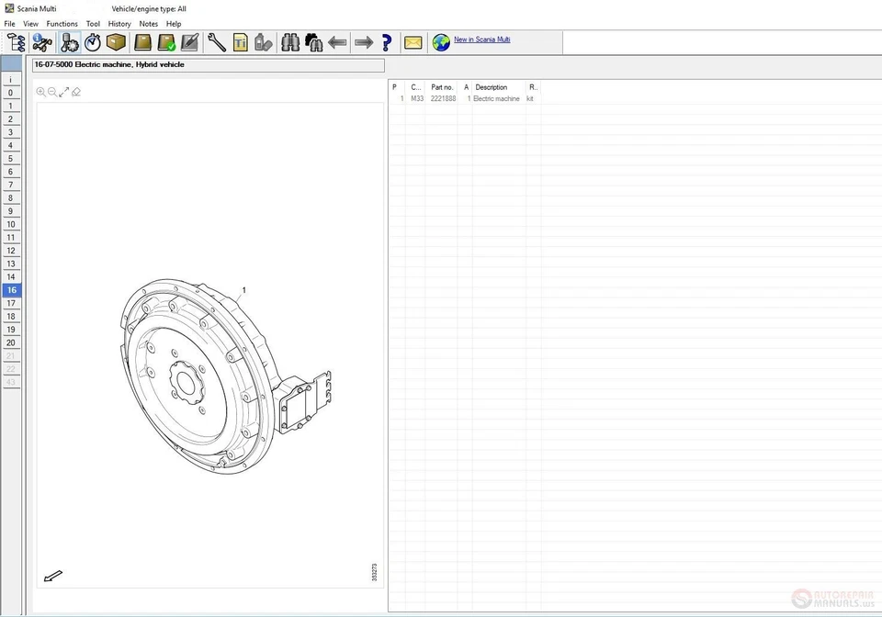Open the package kit icon
The image size is (882, 617).
[x=116, y=42]
